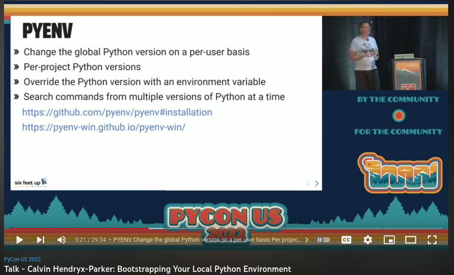Screen dimensions: 454x275
Task: Toggle the autoplay switch
Action: point(323,240)
